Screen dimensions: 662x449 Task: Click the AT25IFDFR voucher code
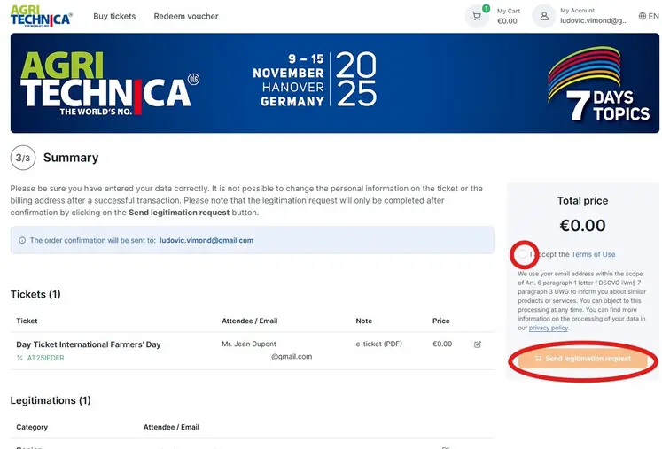pyautogui.click(x=46, y=359)
